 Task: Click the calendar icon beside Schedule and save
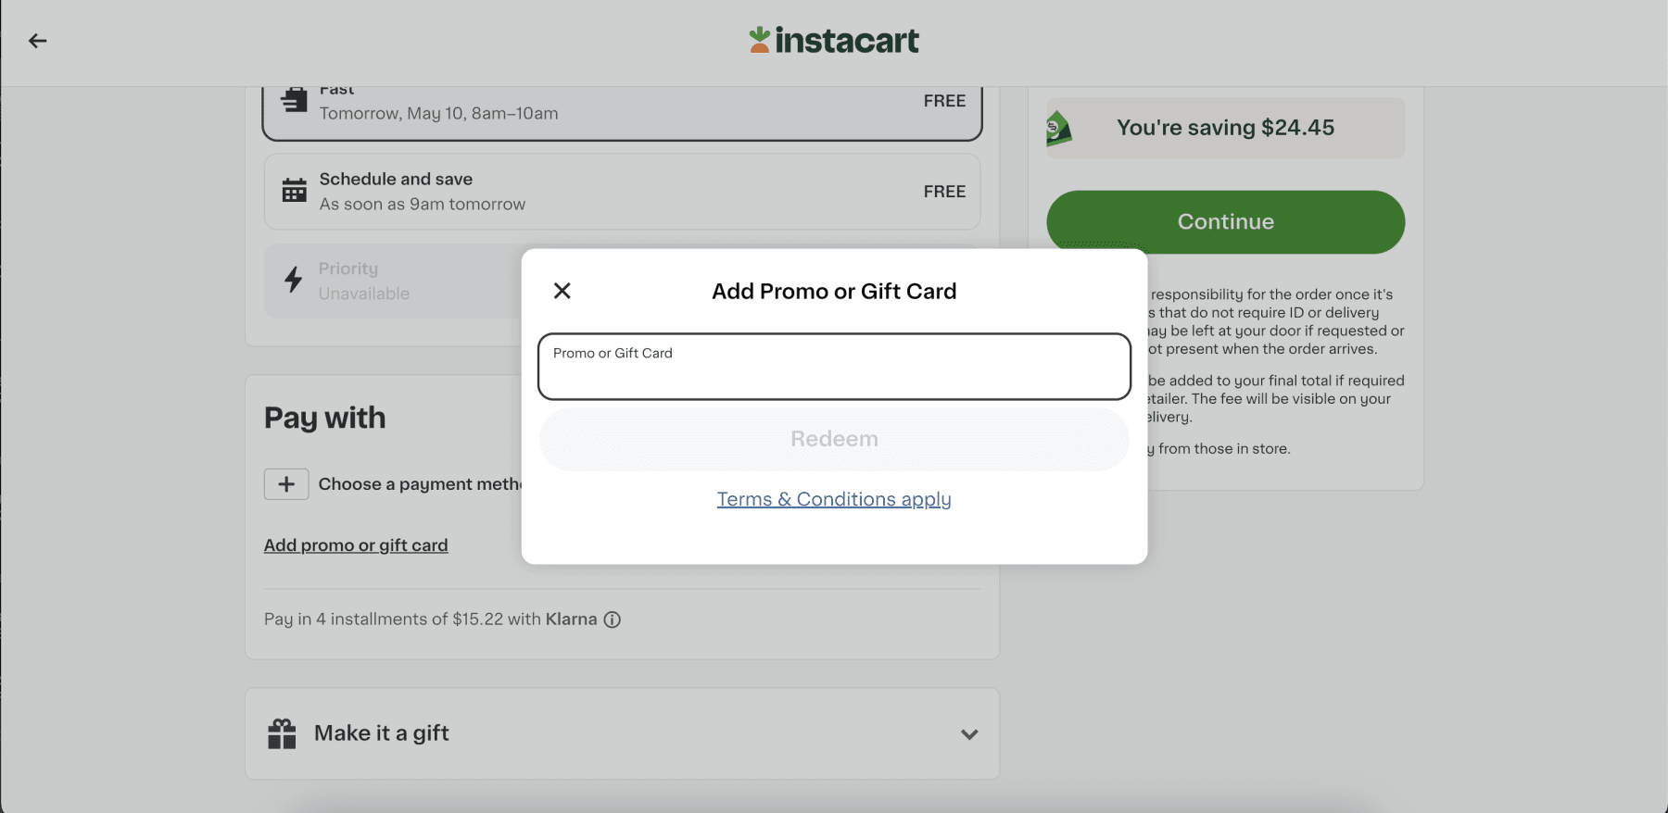click(294, 191)
